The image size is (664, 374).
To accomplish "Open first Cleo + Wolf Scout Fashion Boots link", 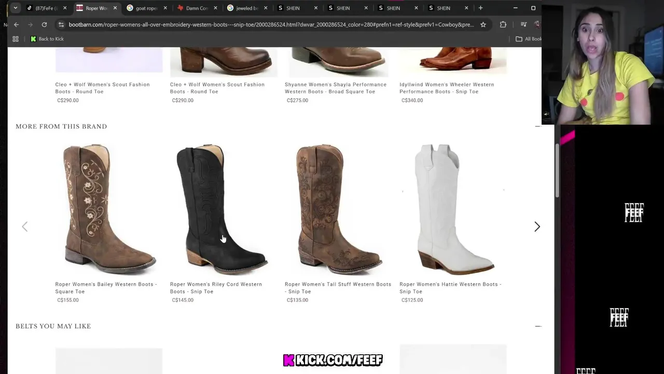I will (102, 88).
